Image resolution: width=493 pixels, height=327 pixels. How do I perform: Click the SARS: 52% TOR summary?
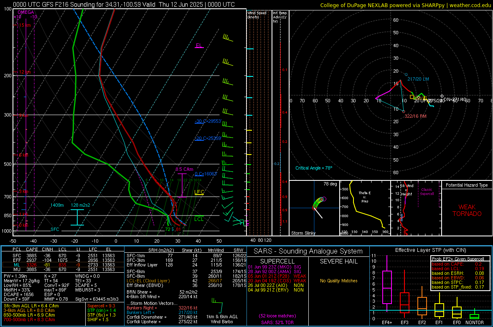[x=277, y=322]
